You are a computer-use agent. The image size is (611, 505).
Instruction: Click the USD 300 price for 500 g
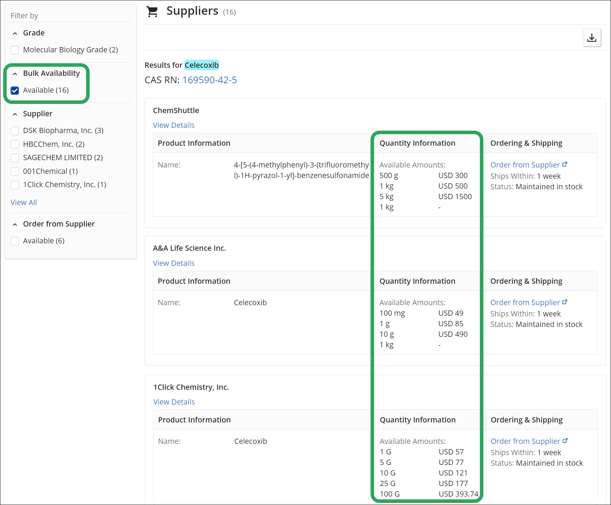pyautogui.click(x=453, y=176)
